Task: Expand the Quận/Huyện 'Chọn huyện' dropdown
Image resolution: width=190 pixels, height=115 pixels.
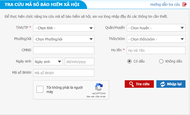Action: (x=156, y=28)
